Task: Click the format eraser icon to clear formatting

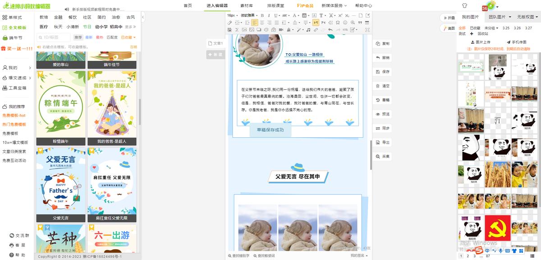Action: click(x=229, y=23)
